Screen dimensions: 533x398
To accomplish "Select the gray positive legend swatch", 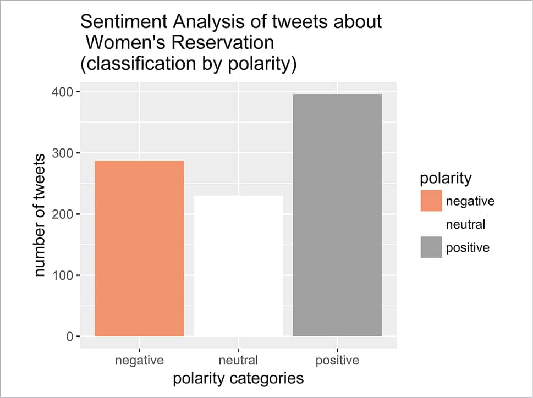I will [x=432, y=247].
